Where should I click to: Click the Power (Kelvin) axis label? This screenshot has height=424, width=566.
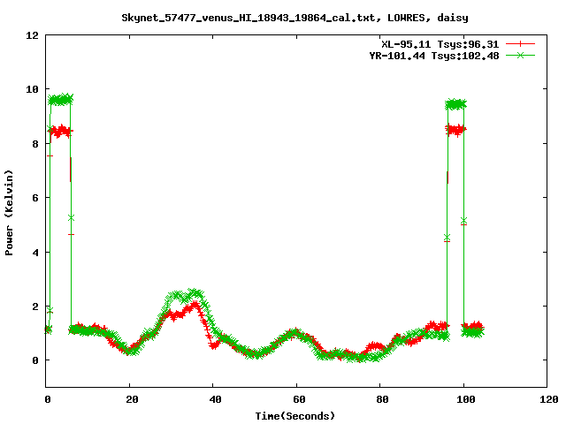coord(9,213)
